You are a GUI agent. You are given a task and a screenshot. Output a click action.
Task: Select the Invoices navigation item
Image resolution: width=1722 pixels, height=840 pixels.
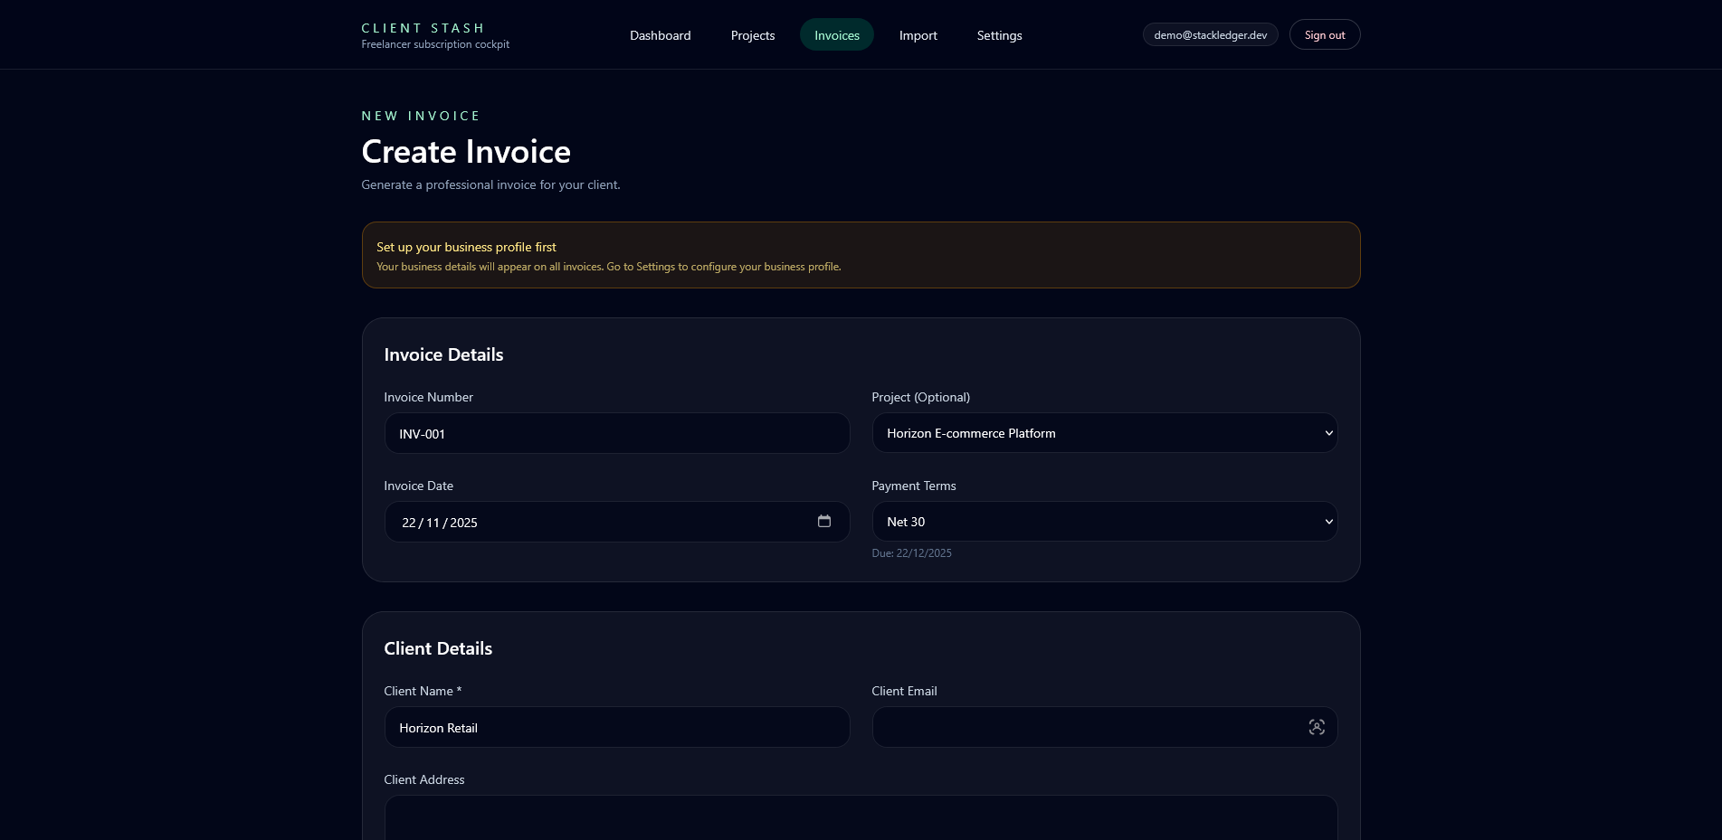point(835,35)
